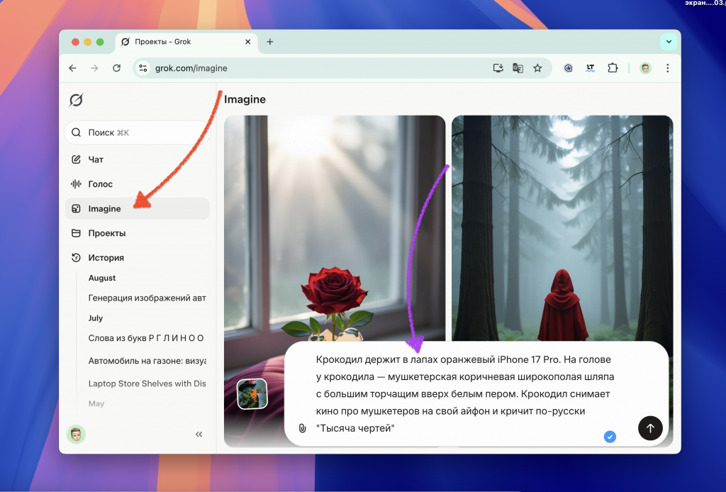The width and height of the screenshot is (726, 492).
Task: Click the install app icon in address bar
Action: click(x=498, y=69)
